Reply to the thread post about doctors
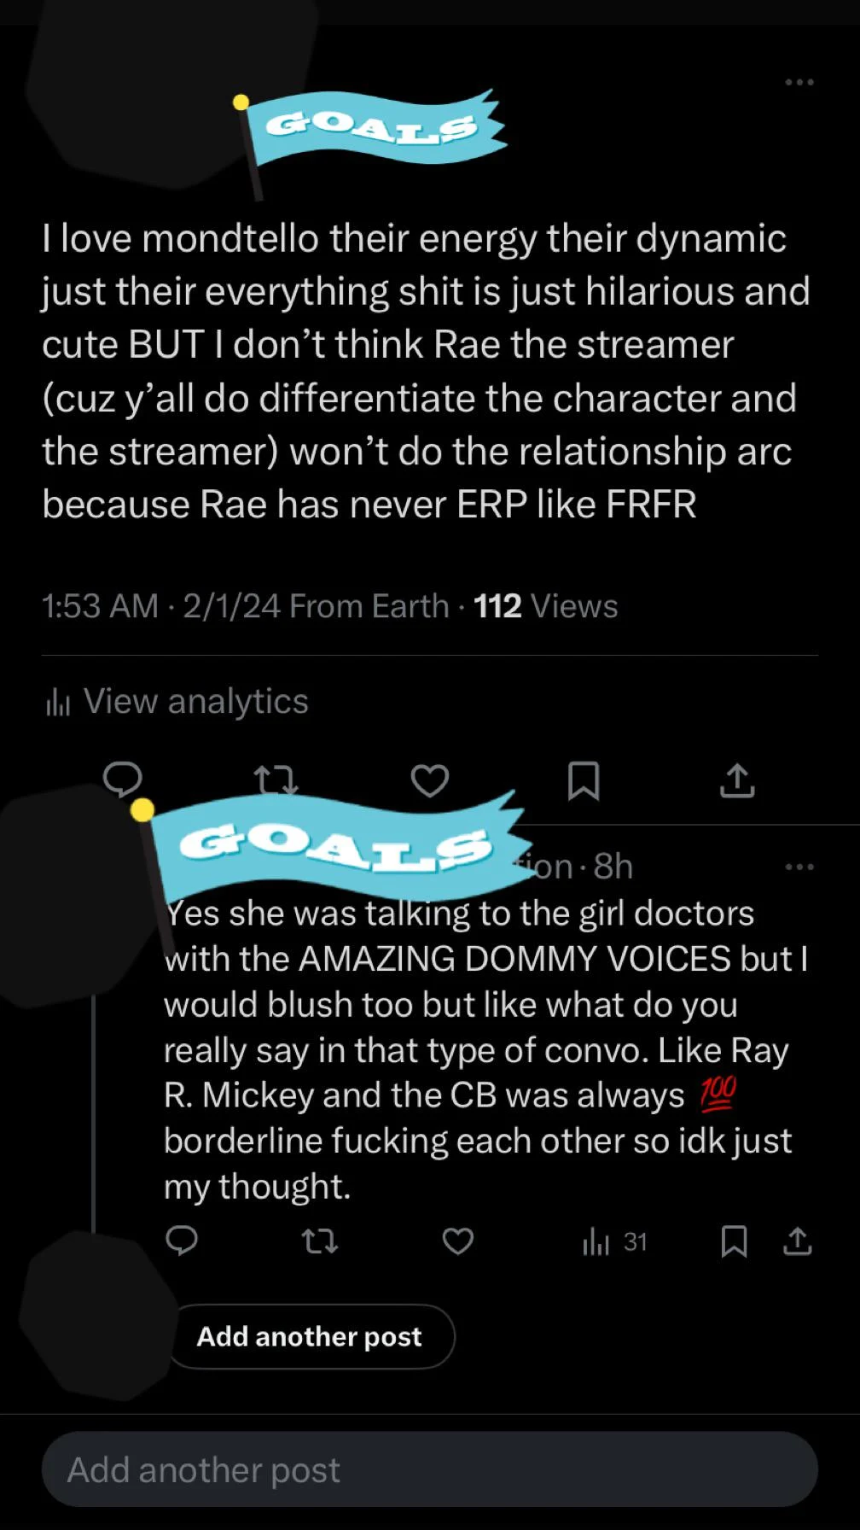 182,1241
